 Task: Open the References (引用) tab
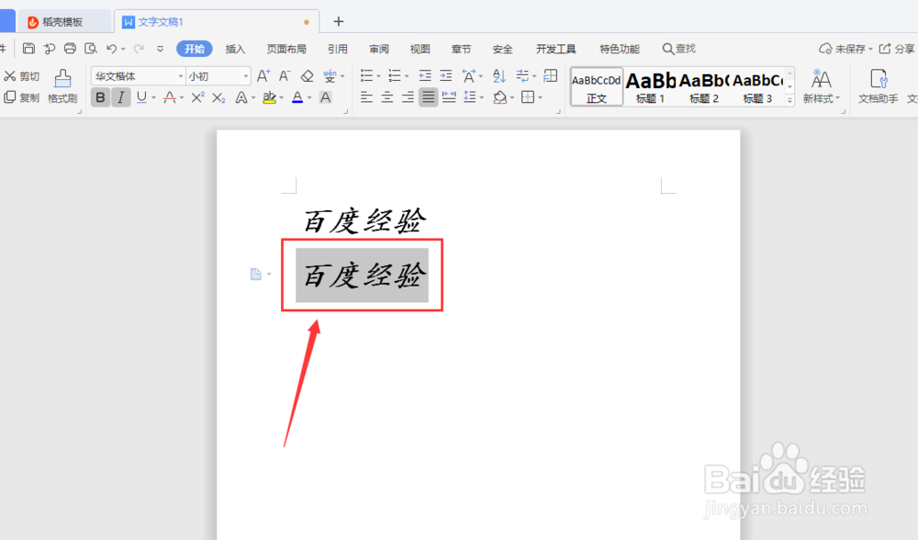pyautogui.click(x=337, y=49)
